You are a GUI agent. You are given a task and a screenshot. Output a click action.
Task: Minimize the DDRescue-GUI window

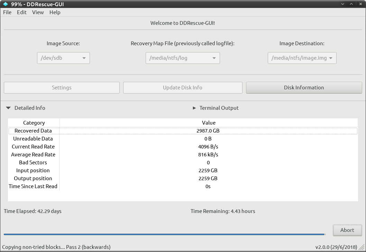[x=343, y=4]
